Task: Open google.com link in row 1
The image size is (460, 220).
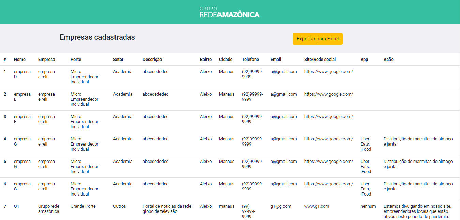Action: (328, 72)
